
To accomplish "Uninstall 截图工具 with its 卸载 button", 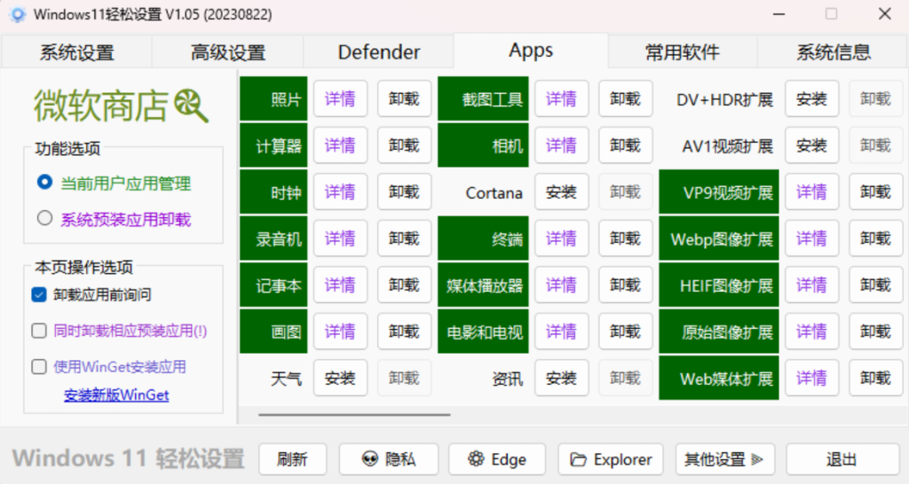I will pyautogui.click(x=626, y=99).
